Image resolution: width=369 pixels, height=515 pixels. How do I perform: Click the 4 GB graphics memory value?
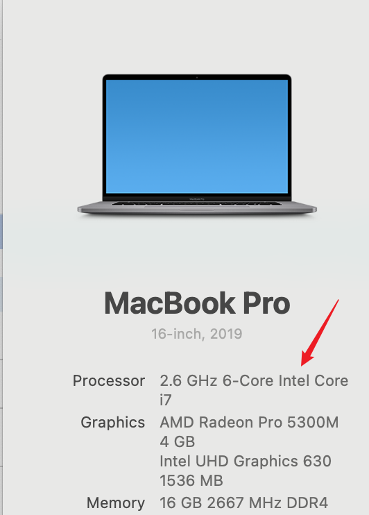point(178,441)
